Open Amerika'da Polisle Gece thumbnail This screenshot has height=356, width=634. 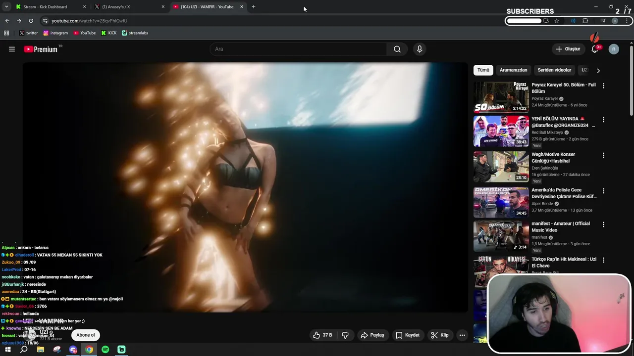coord(501,202)
